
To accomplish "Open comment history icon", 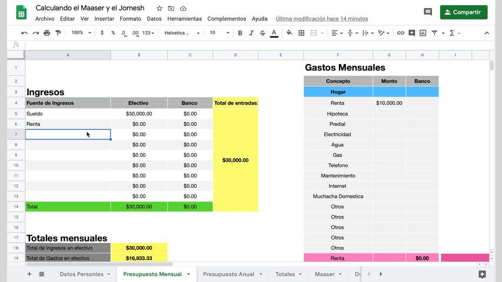I will 428,12.
